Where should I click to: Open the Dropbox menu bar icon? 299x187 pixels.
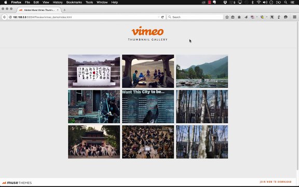(225, 2)
